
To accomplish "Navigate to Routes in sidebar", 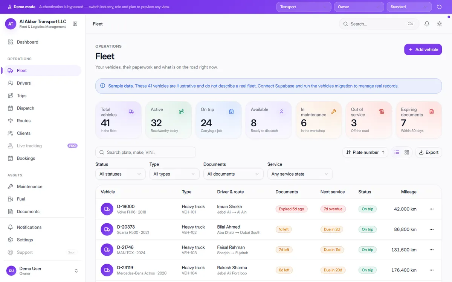I will pos(43,121).
